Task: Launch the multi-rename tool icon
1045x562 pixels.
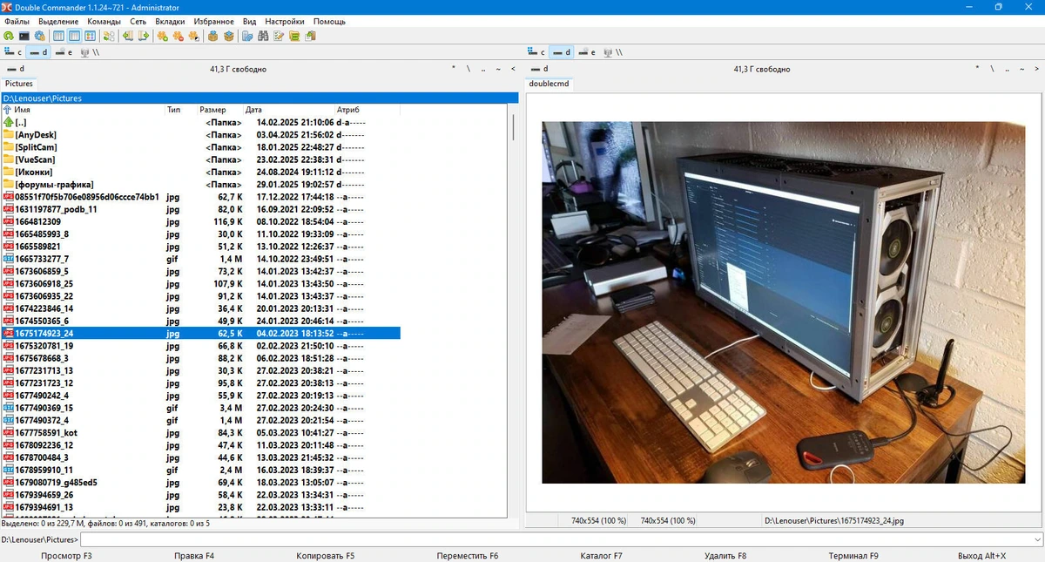Action: pyautogui.click(x=279, y=36)
